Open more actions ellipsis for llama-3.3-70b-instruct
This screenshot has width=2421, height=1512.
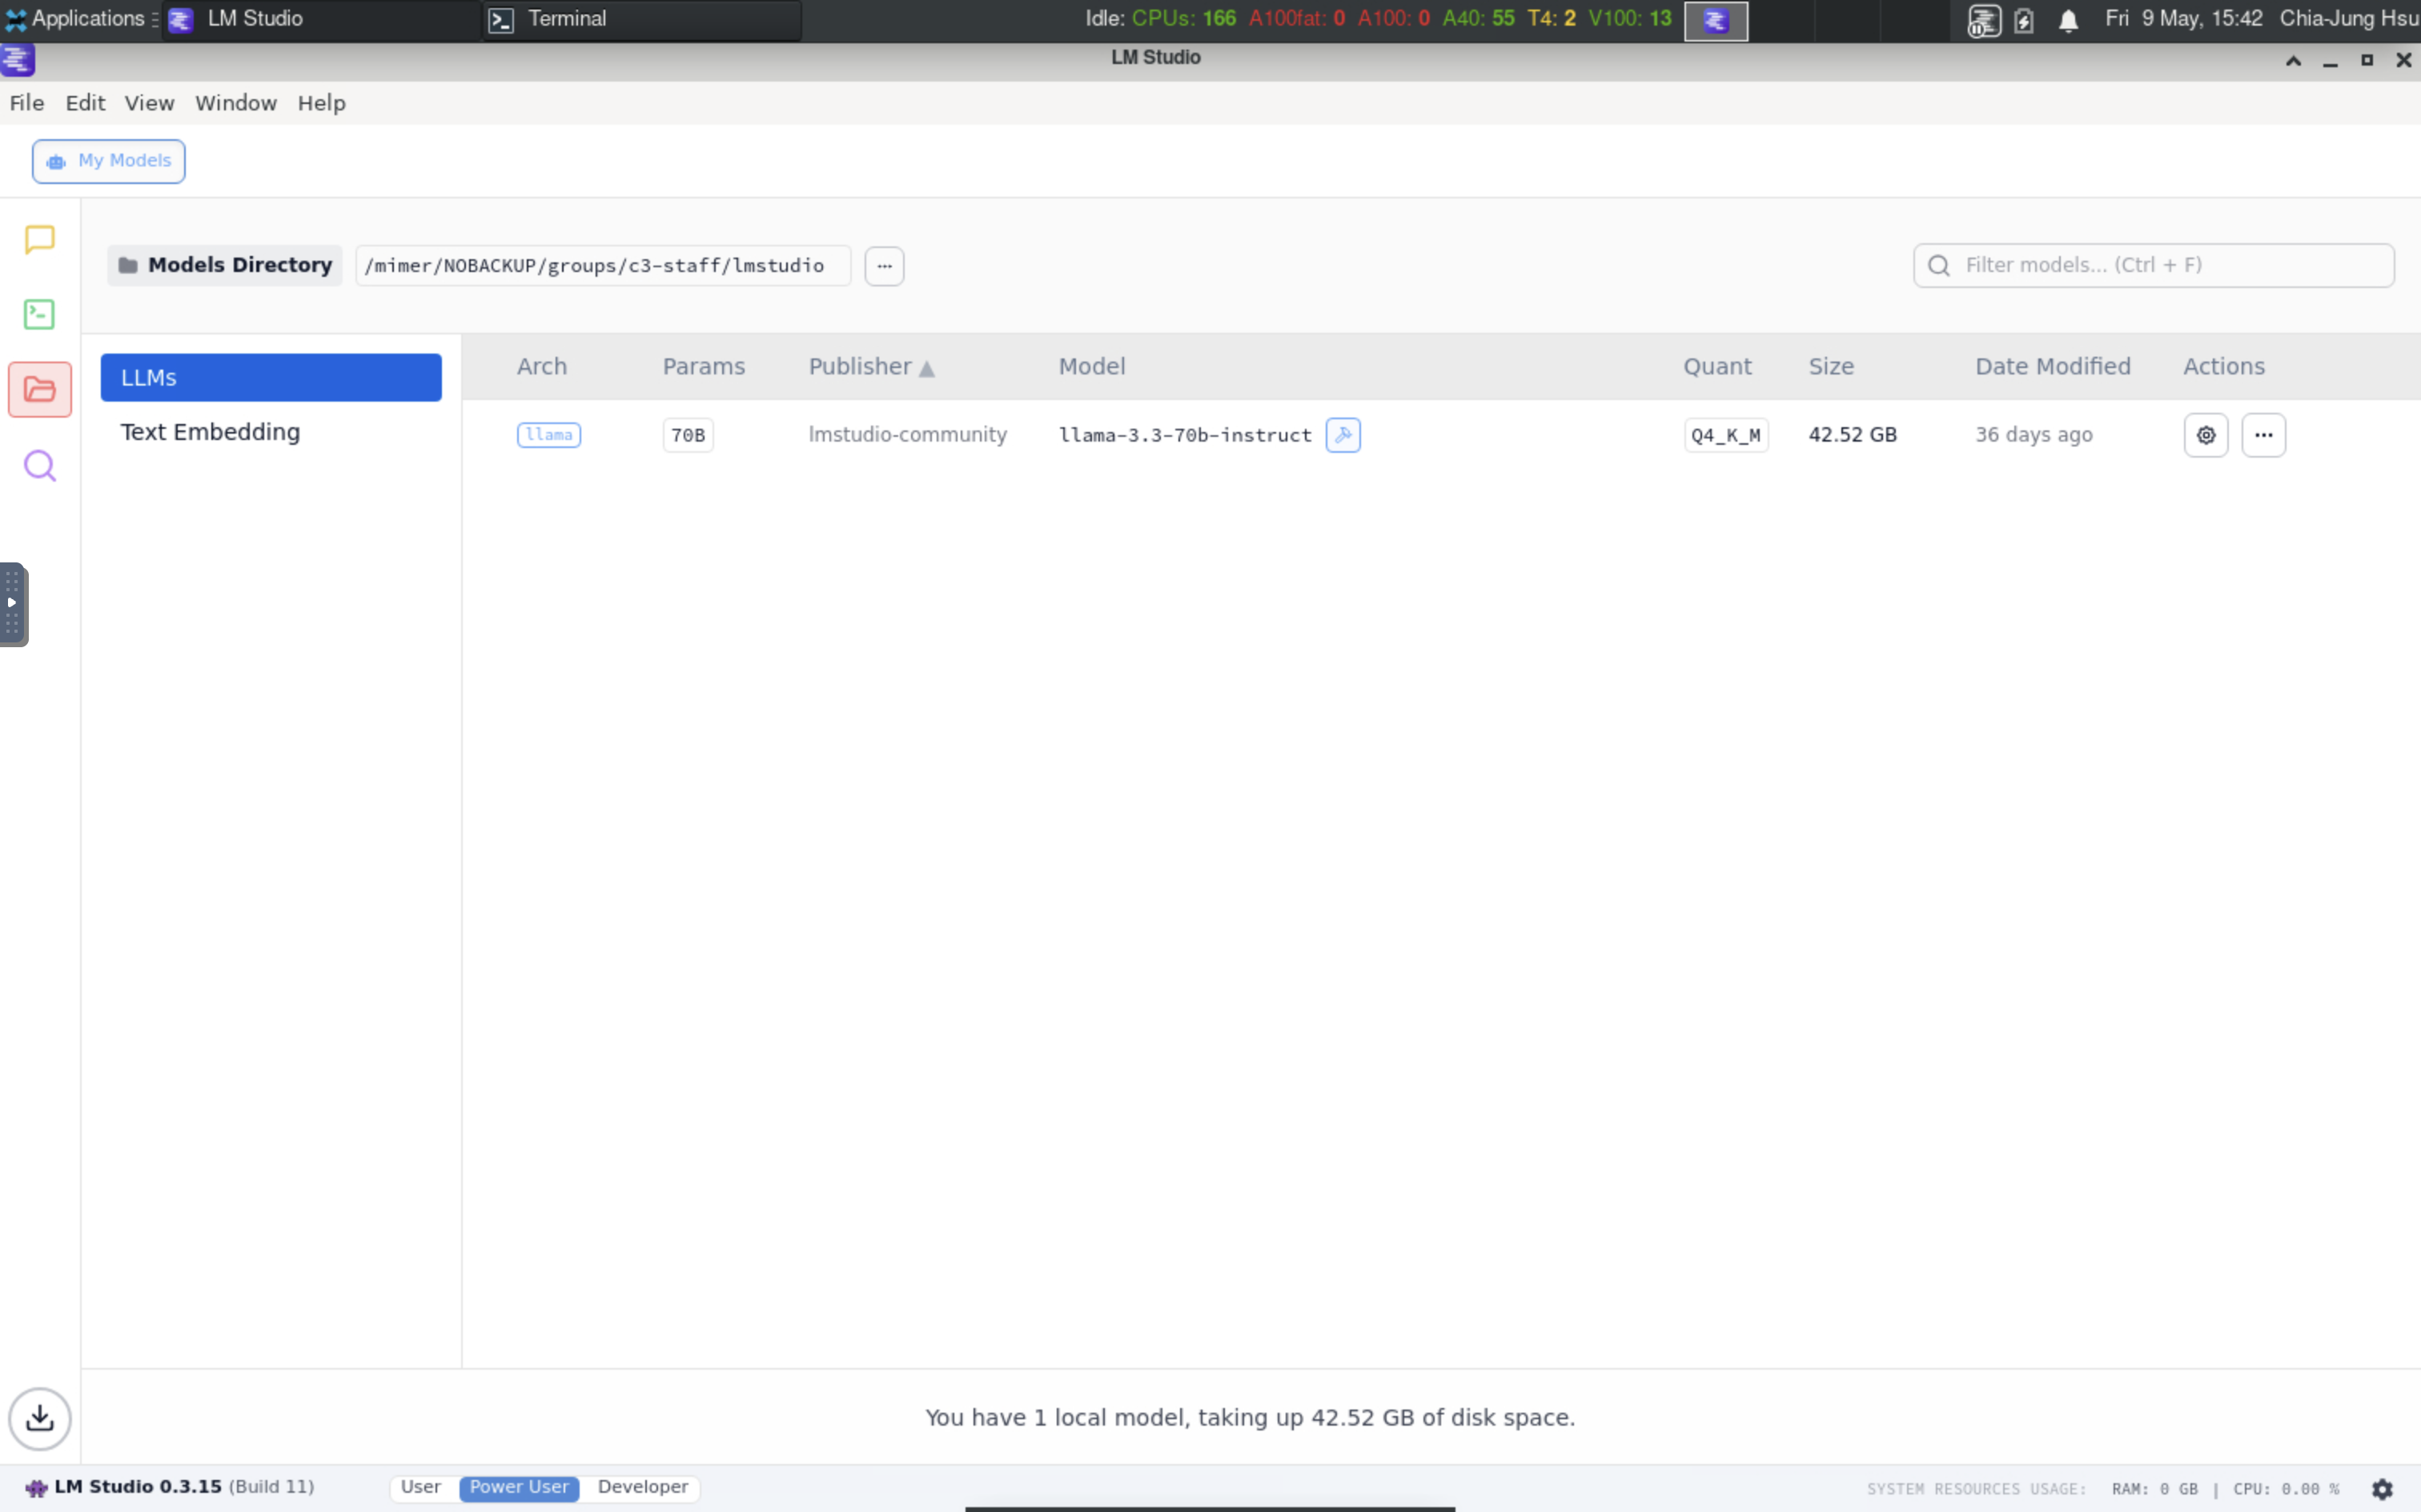[x=2264, y=434]
